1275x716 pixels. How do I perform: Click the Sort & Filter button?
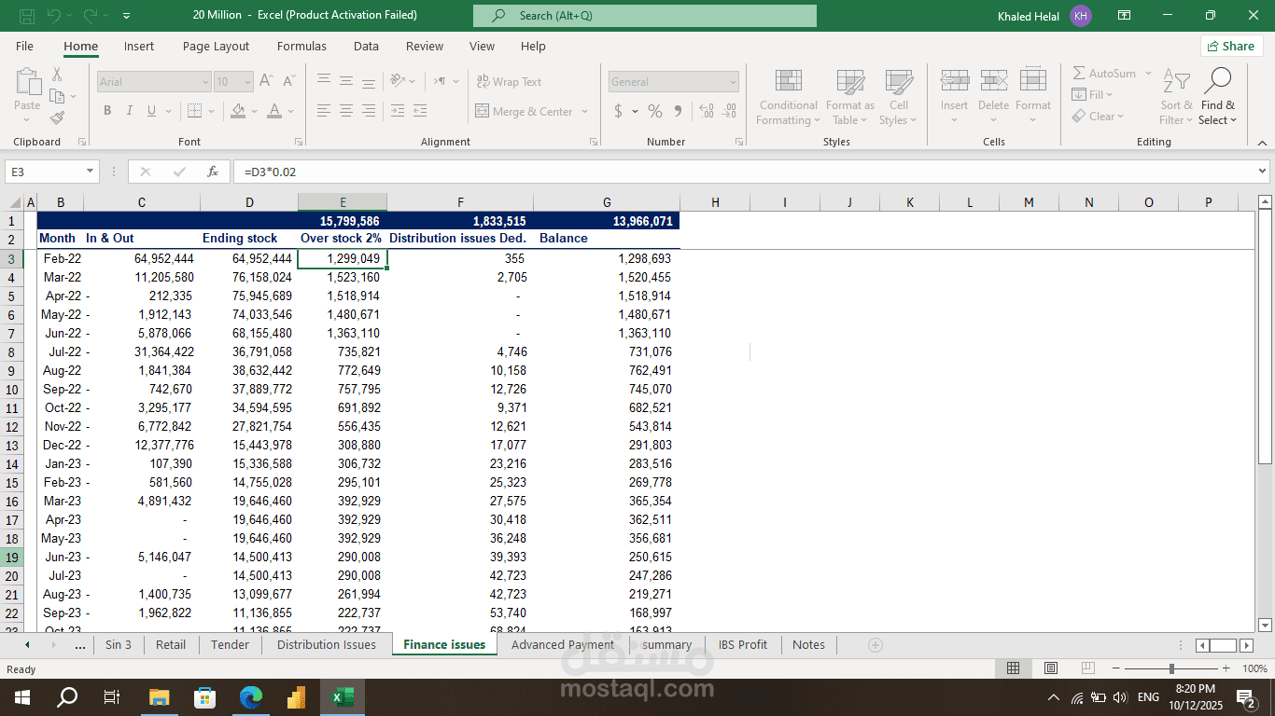click(x=1176, y=97)
